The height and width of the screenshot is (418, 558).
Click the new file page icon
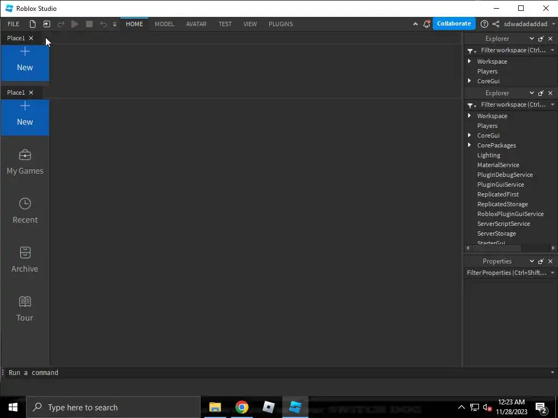[32, 24]
